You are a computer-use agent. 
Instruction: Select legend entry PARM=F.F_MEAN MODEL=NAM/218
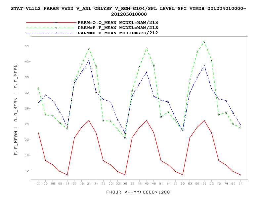click(x=118, y=28)
